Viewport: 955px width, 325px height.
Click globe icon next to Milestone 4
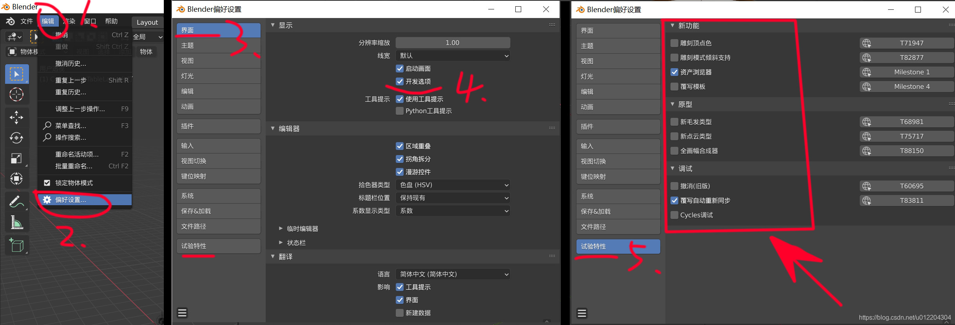coord(866,87)
